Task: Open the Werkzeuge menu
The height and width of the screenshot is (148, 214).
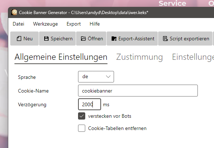Action: (45, 24)
